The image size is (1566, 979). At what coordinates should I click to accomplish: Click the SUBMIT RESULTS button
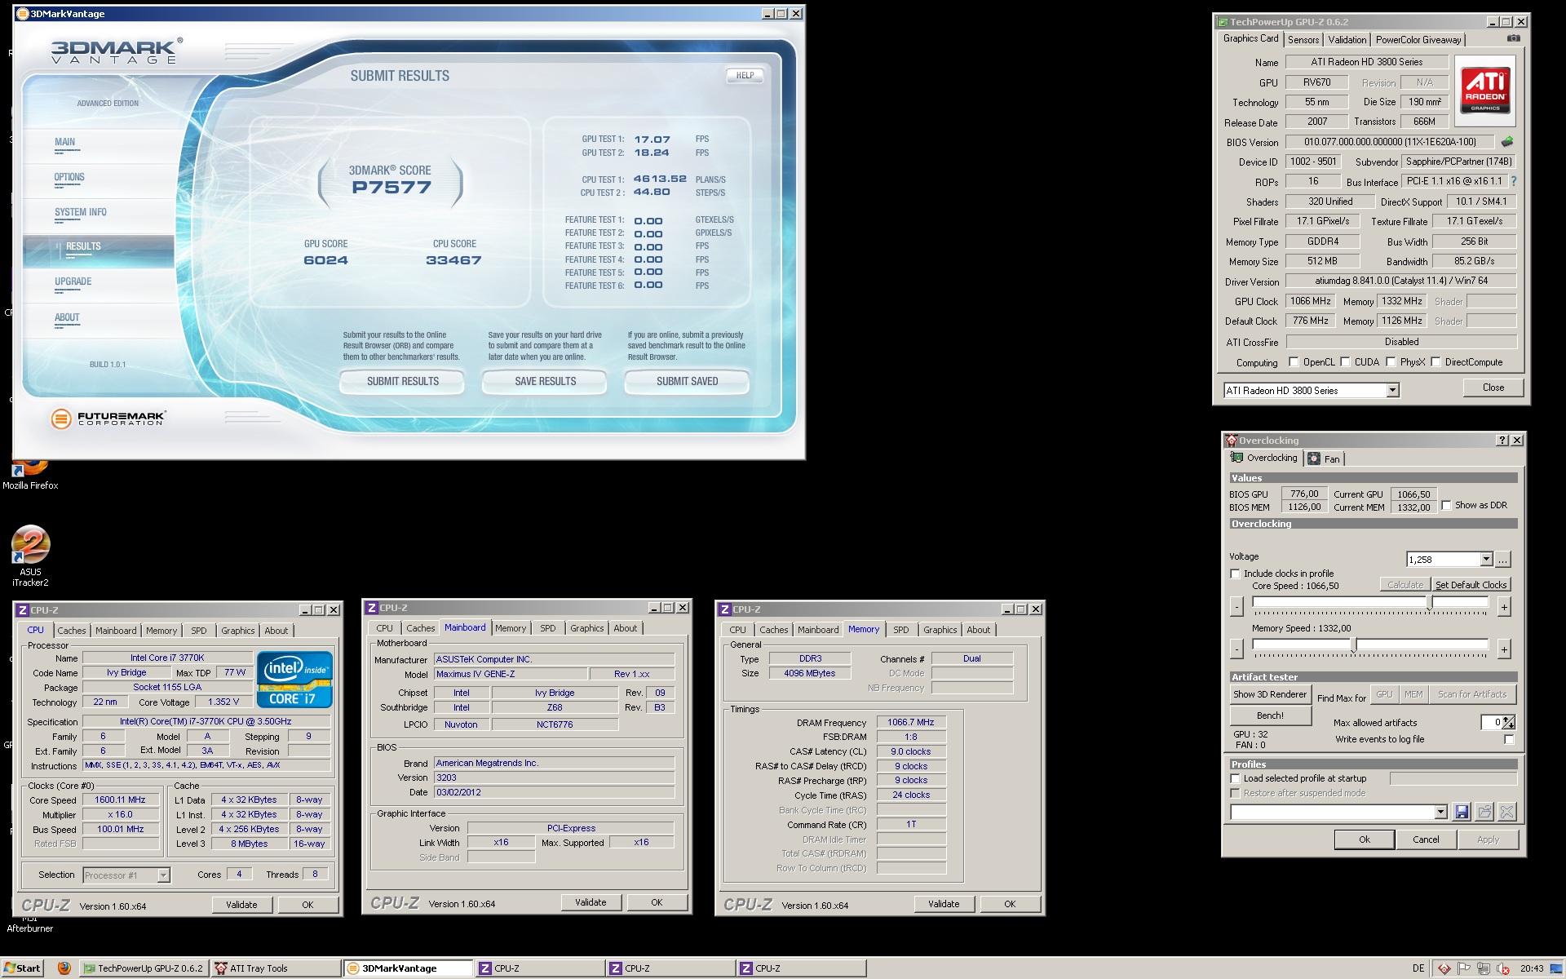point(402,381)
